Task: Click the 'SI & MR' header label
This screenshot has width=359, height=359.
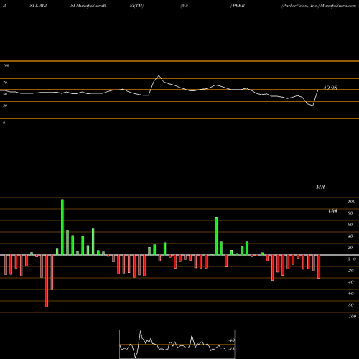Action: pos(38,6)
